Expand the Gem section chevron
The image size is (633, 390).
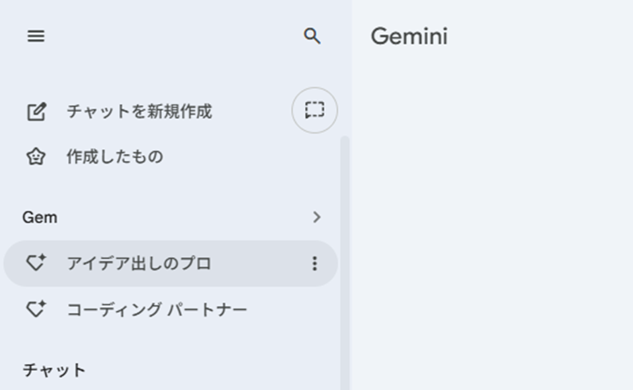pos(316,217)
